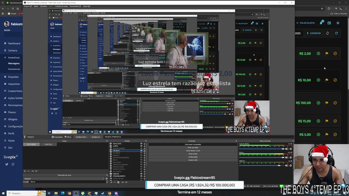Hide THE BOYS source with eye icon
The image size is (349, 196).
(x=141, y=151)
